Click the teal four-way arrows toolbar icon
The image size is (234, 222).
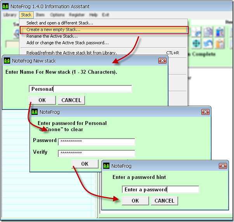coord(196,43)
